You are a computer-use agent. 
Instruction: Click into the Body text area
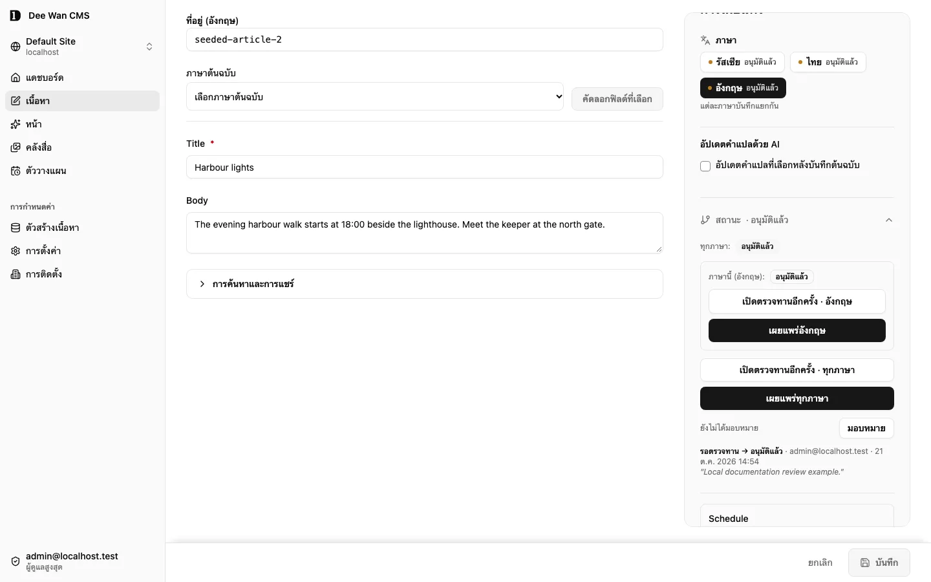coord(425,233)
